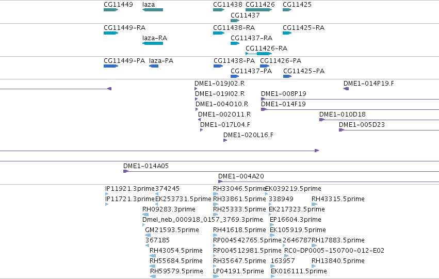Image resolution: width=439 pixels, height=279 pixels.
Task: Select the CG11437-PA protein label
Action: 251,71
